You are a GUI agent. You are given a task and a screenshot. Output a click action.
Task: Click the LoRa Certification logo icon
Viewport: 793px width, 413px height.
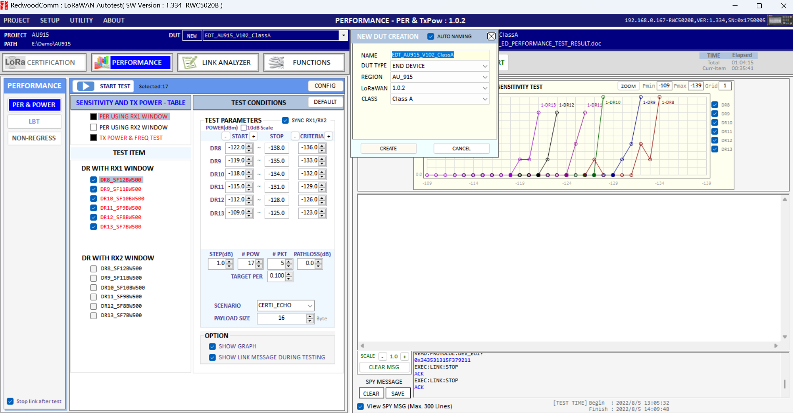(15, 63)
